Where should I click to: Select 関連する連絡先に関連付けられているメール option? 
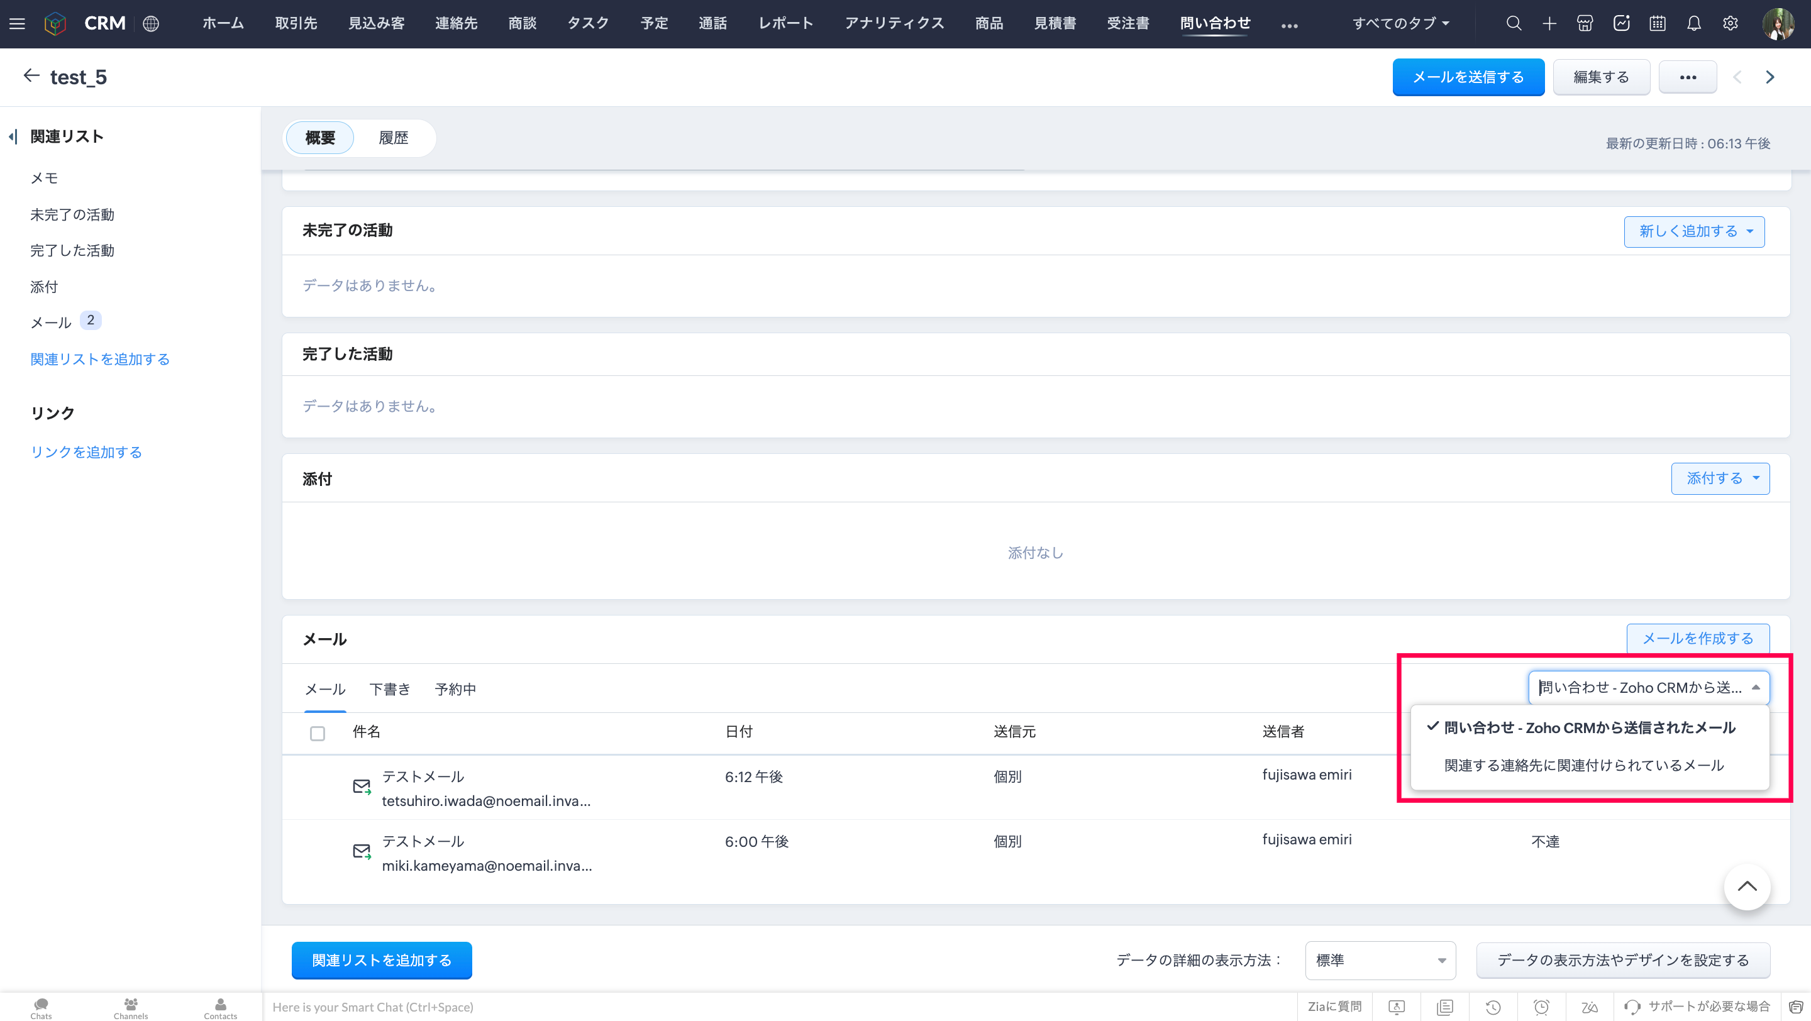1583,765
